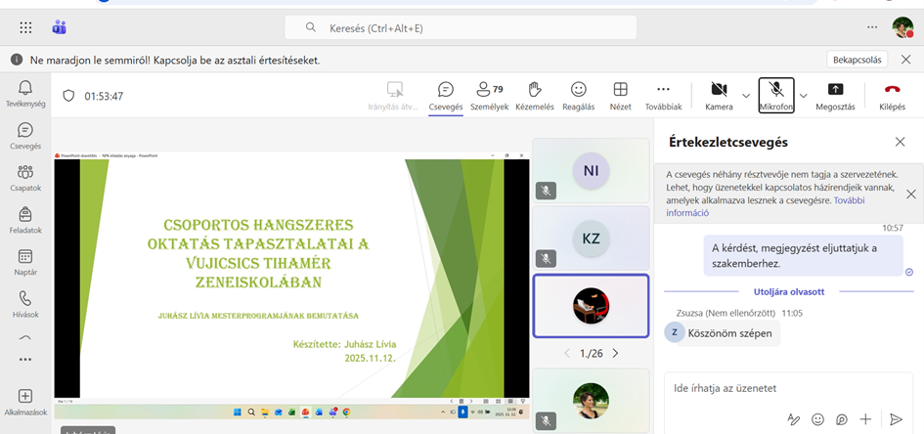The height and width of the screenshot is (434, 924).
Task: Click the send message arrow icon
Action: pyautogui.click(x=896, y=419)
